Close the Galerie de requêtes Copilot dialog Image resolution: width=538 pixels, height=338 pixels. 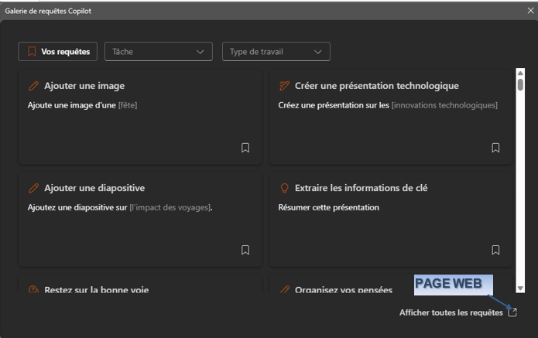coord(530,11)
